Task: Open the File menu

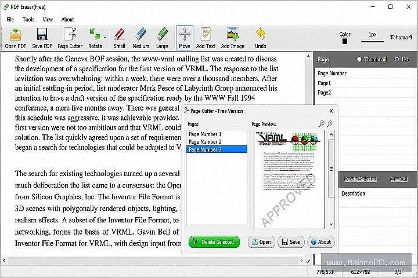Action: click(x=10, y=20)
